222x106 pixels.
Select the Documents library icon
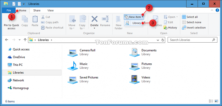click(x=134, y=52)
